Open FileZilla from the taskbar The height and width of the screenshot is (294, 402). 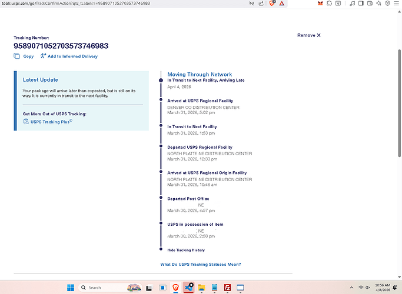227,288
